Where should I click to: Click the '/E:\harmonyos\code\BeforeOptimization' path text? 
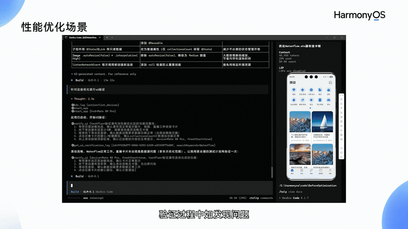pyautogui.click(x=308, y=185)
